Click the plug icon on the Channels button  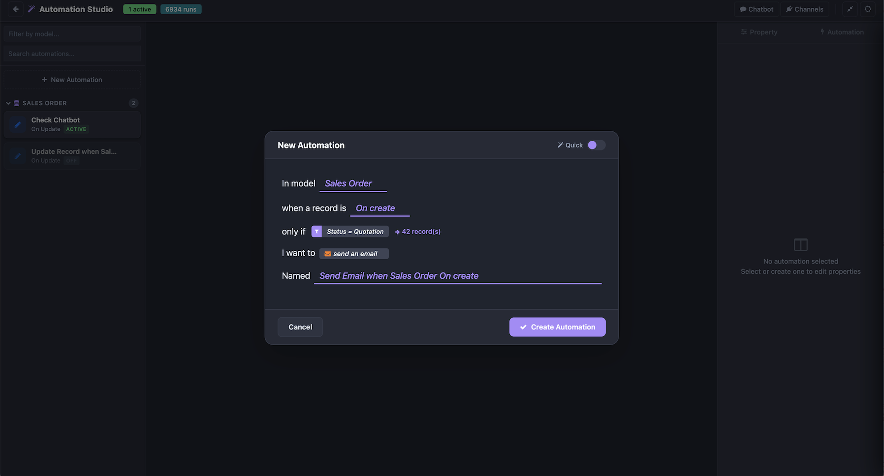pos(789,9)
